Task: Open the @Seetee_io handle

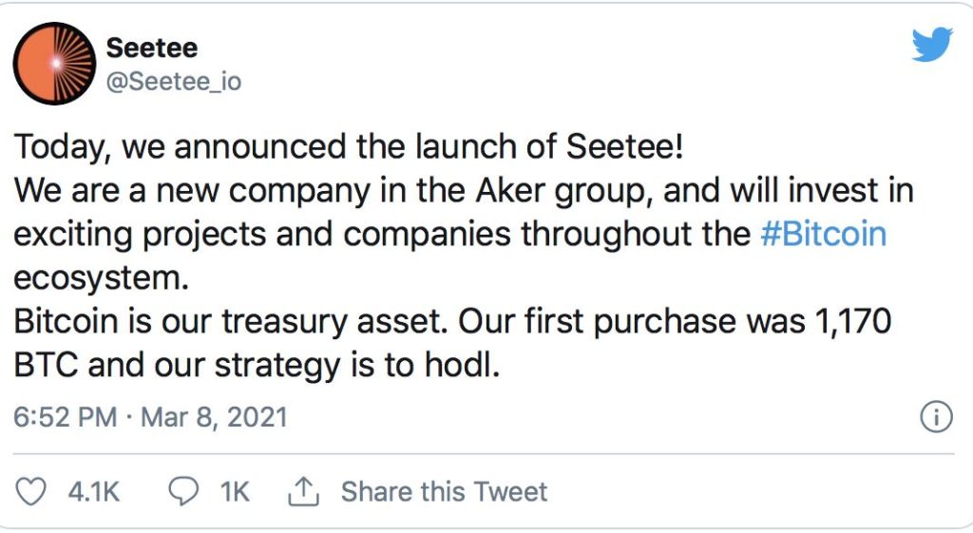Action: (x=174, y=81)
